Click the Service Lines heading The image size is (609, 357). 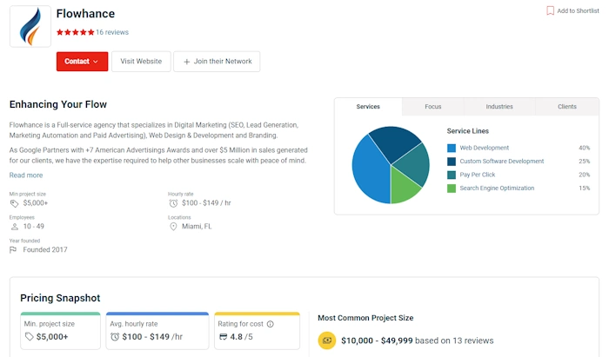(468, 131)
